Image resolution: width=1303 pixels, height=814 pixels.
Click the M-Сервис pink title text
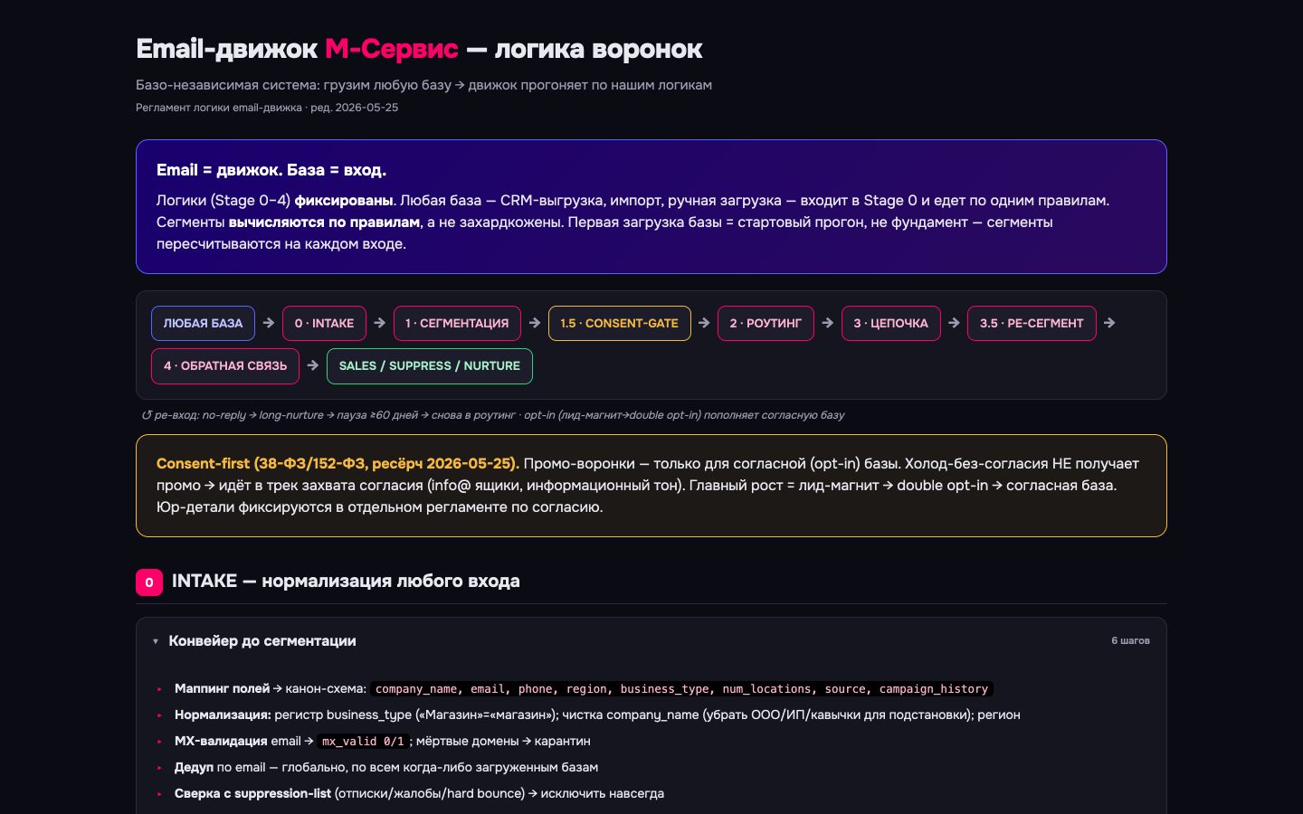click(392, 49)
